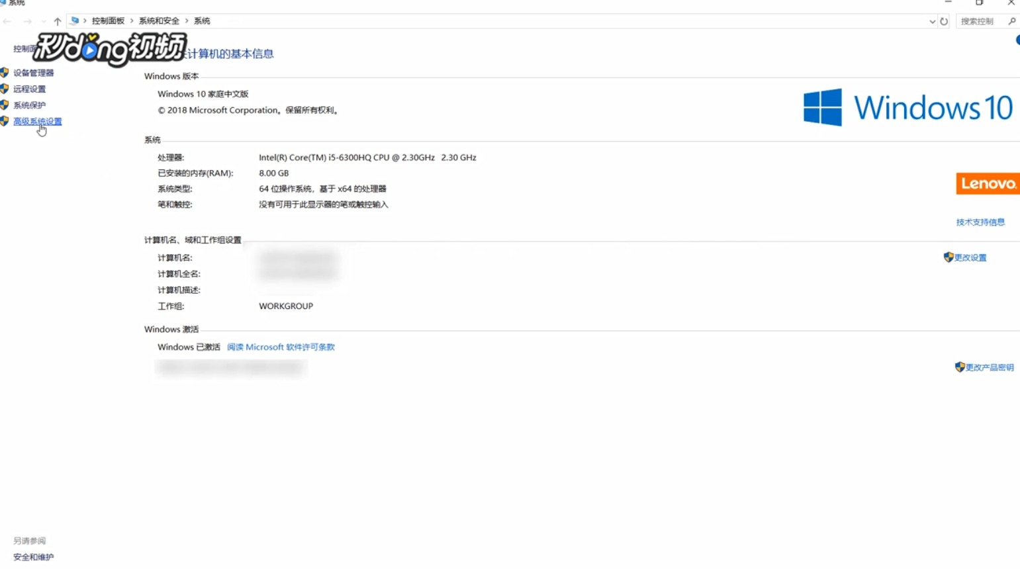Image resolution: width=1020 pixels, height=569 pixels.
Task: Minimize the 系统 window
Action: point(949,3)
